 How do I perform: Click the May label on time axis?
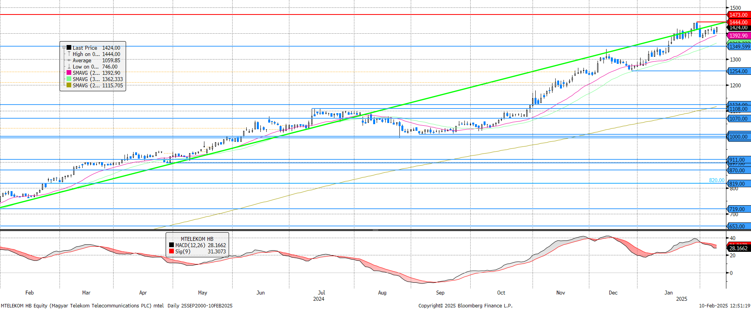coord(202,293)
